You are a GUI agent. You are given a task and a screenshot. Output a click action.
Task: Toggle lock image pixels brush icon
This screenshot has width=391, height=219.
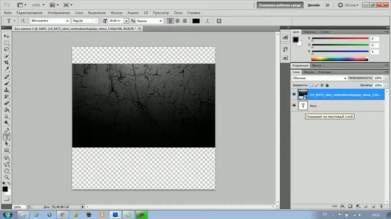tap(316, 85)
